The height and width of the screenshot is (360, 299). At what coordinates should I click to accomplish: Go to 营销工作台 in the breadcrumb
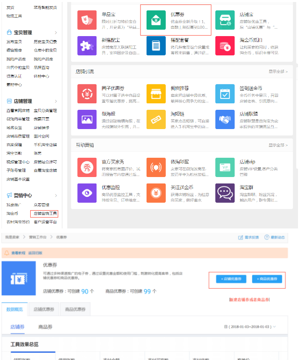coord(38,237)
